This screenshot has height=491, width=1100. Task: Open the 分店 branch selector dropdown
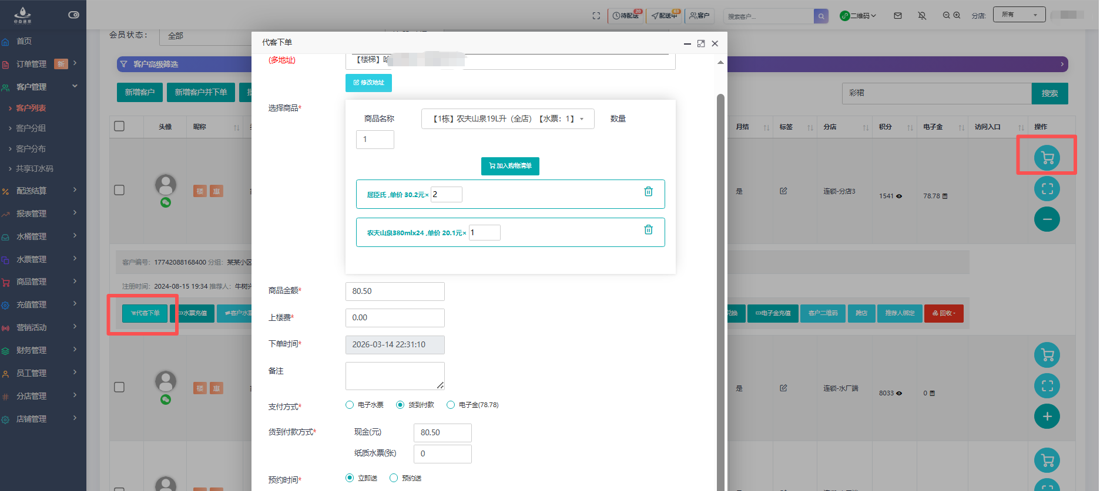point(1018,15)
